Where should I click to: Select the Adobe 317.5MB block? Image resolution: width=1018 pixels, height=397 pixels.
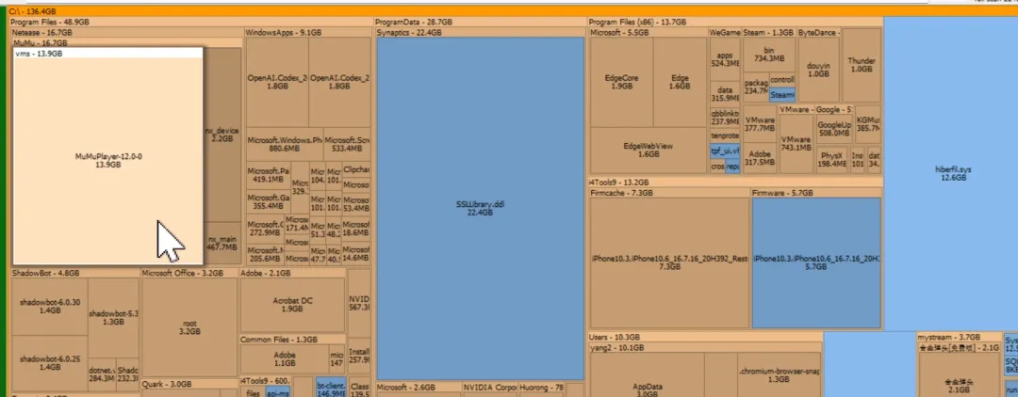pos(760,158)
